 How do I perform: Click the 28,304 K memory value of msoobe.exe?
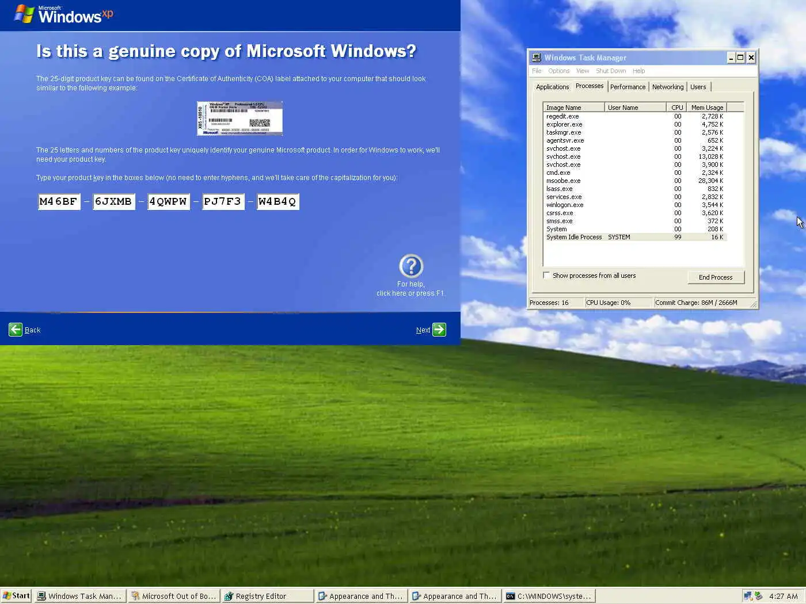pyautogui.click(x=710, y=181)
